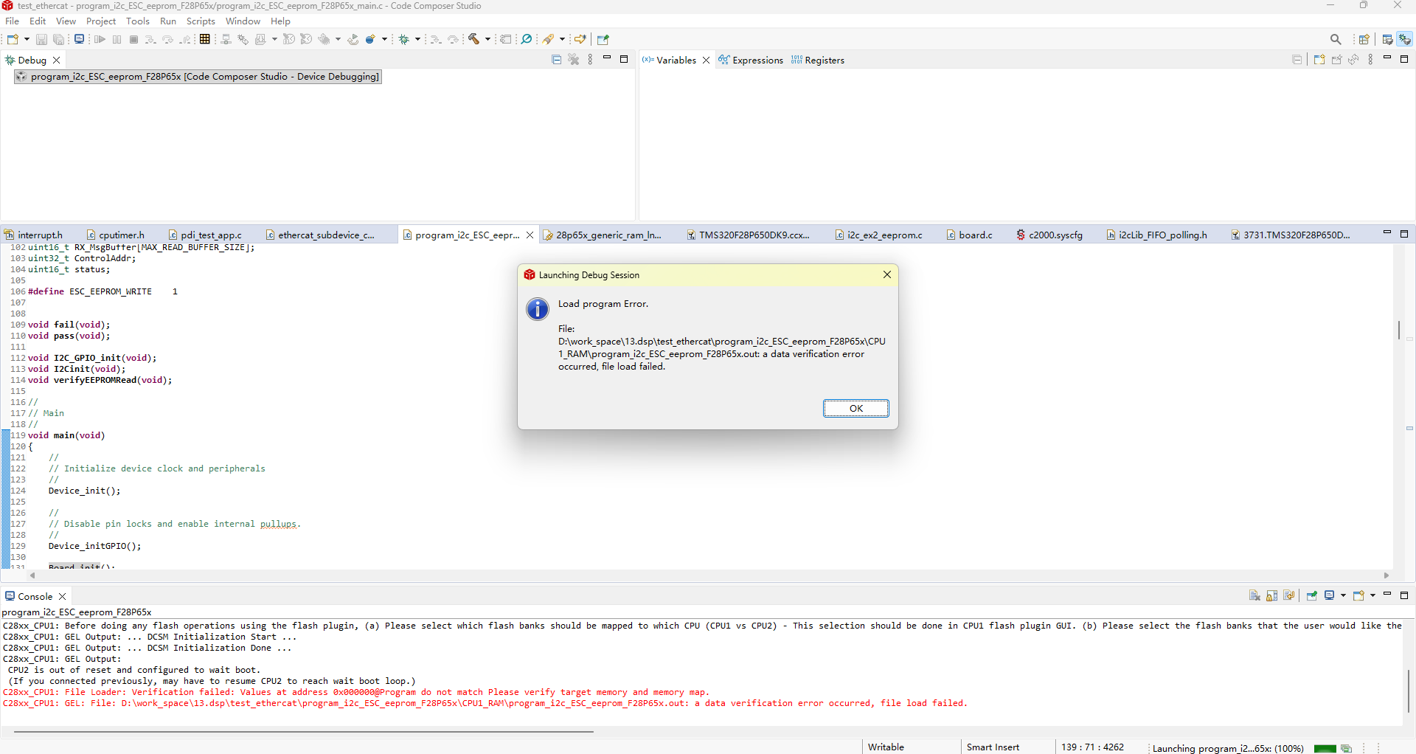Image resolution: width=1416 pixels, height=754 pixels.
Task: Open the board.c editor tab
Action: pyautogui.click(x=969, y=235)
